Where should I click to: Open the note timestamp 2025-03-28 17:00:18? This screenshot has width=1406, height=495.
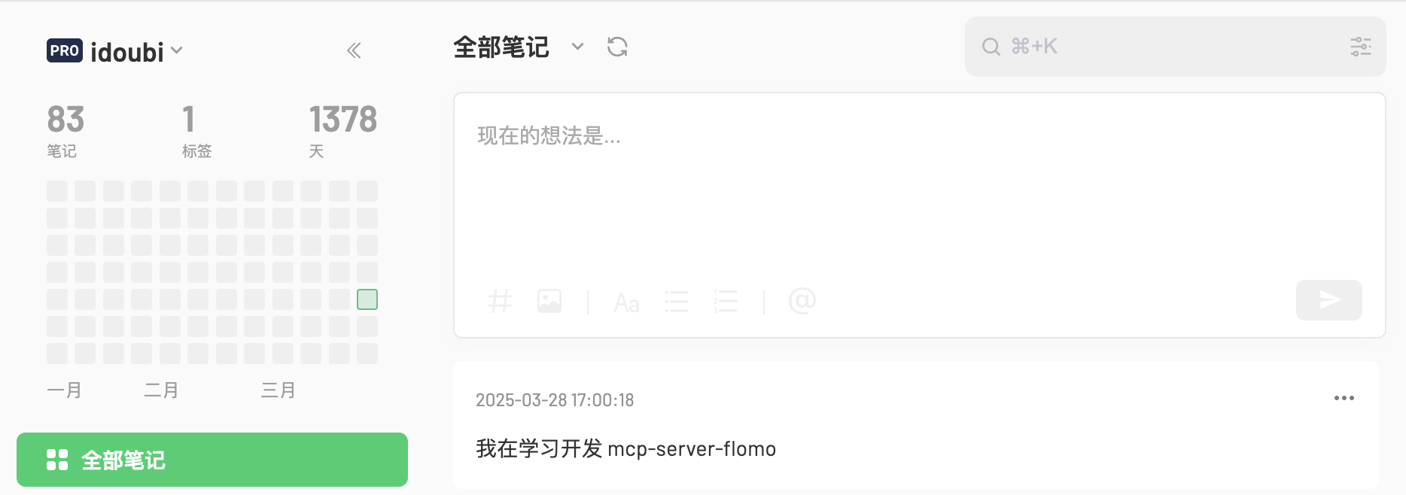click(555, 400)
